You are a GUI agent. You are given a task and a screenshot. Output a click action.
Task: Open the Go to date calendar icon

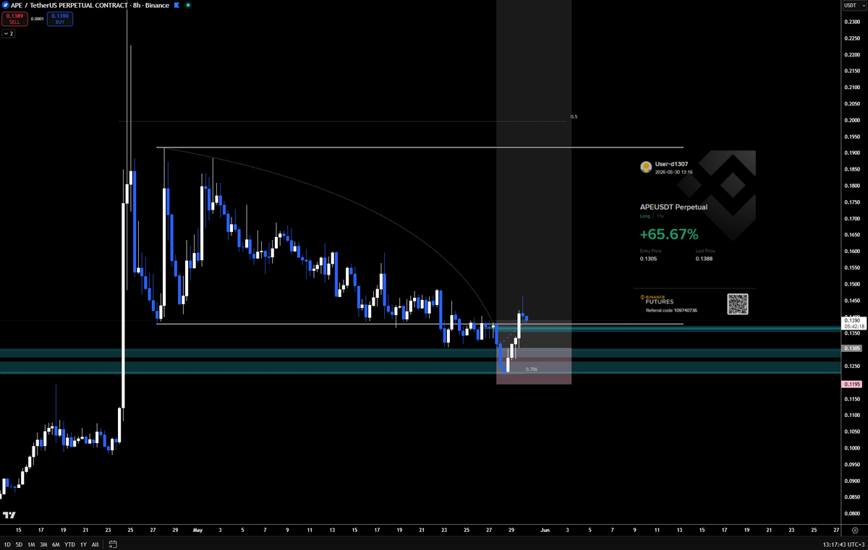(x=113, y=544)
